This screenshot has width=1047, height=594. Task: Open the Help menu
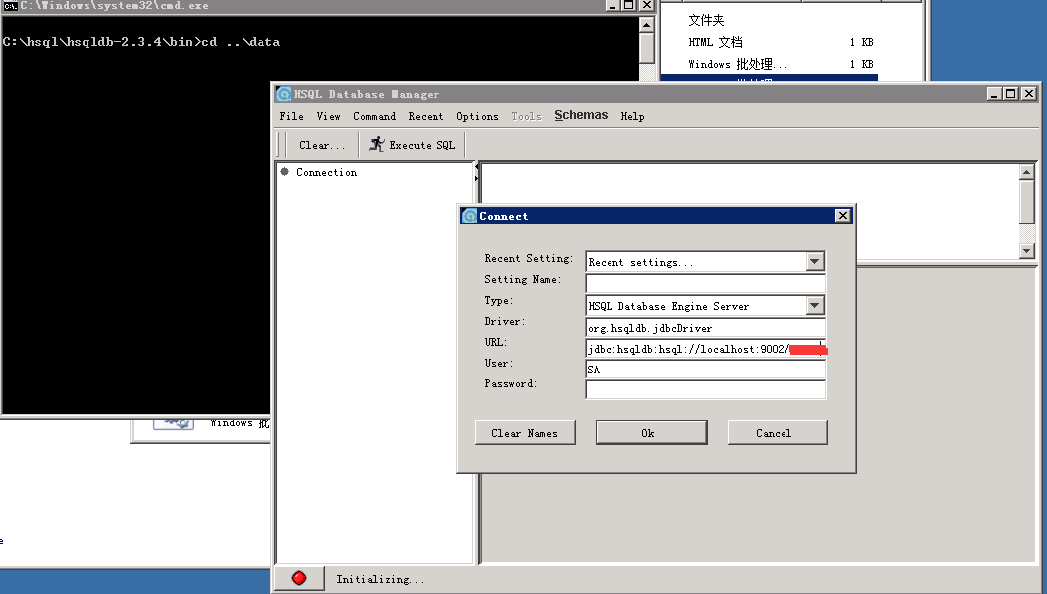pyautogui.click(x=633, y=116)
